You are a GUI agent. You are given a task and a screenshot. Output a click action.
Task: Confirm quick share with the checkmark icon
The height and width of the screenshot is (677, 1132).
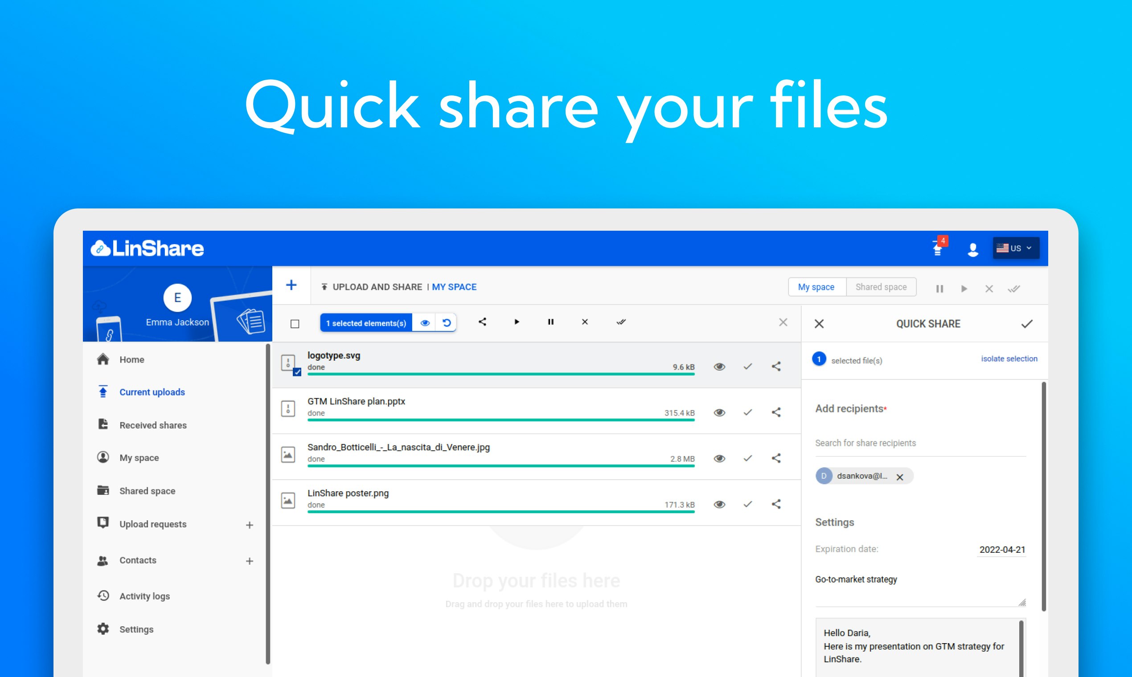pyautogui.click(x=1026, y=324)
